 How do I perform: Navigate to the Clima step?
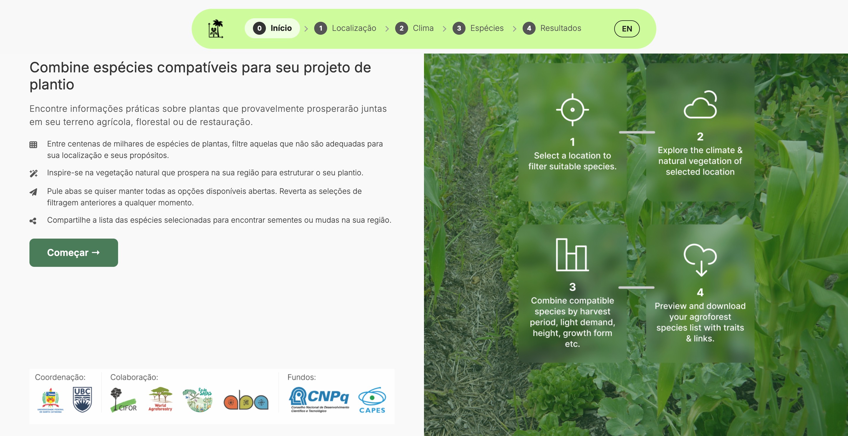423,28
